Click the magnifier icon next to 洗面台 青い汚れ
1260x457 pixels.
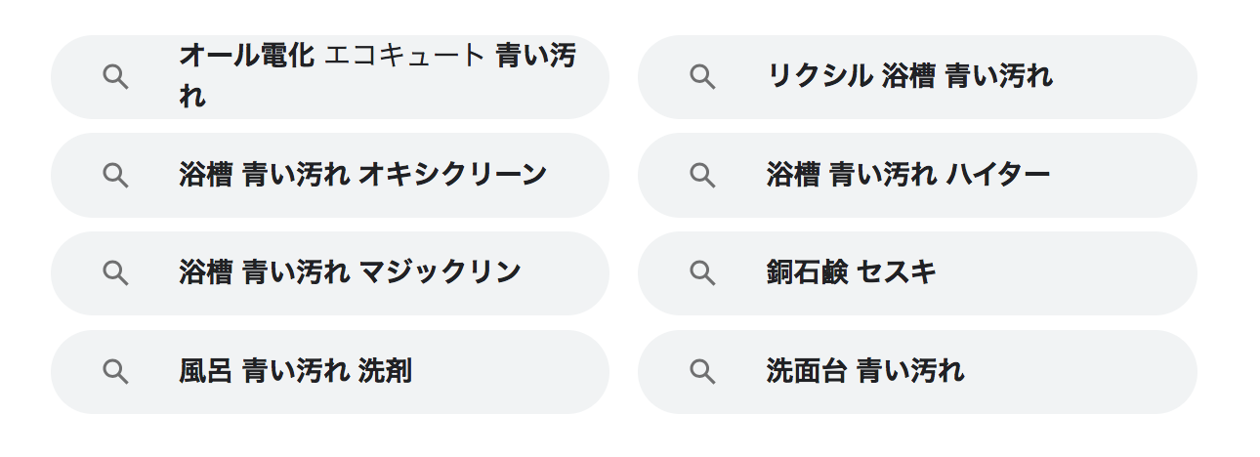(x=702, y=372)
